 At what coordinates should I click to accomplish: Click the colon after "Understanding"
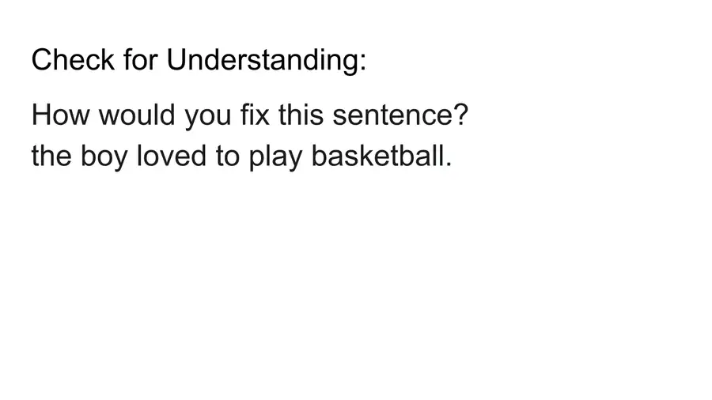click(x=362, y=63)
